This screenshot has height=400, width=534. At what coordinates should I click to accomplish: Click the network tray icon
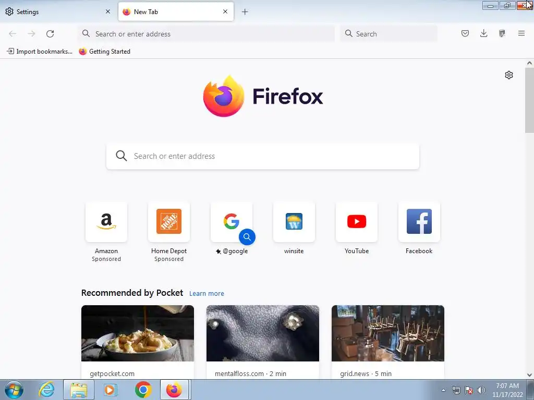(x=456, y=391)
